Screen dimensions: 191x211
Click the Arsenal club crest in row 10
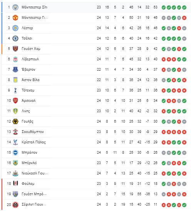pos(15,101)
